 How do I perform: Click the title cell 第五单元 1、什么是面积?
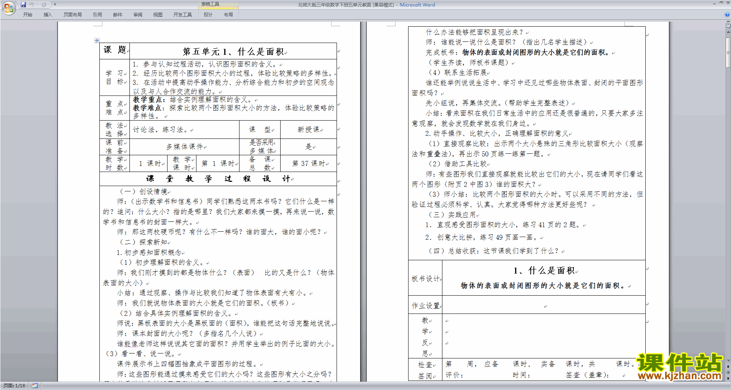pos(234,51)
